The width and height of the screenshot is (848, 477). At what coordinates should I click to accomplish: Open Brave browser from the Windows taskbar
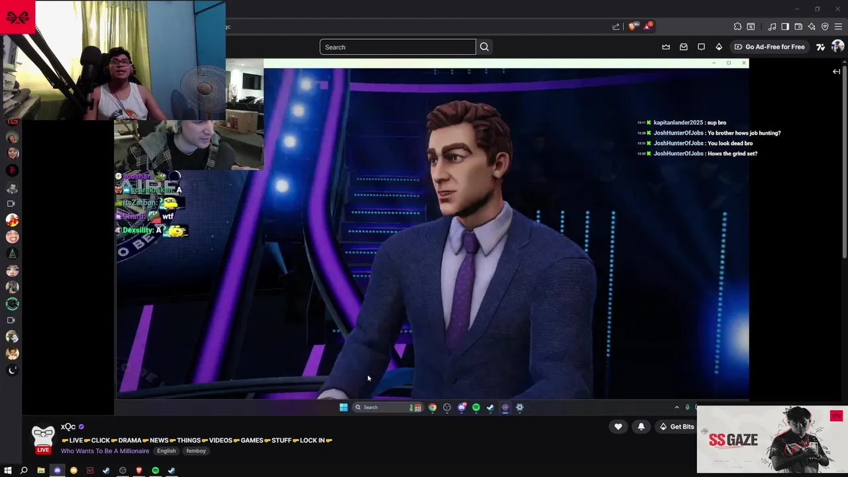pos(139,470)
